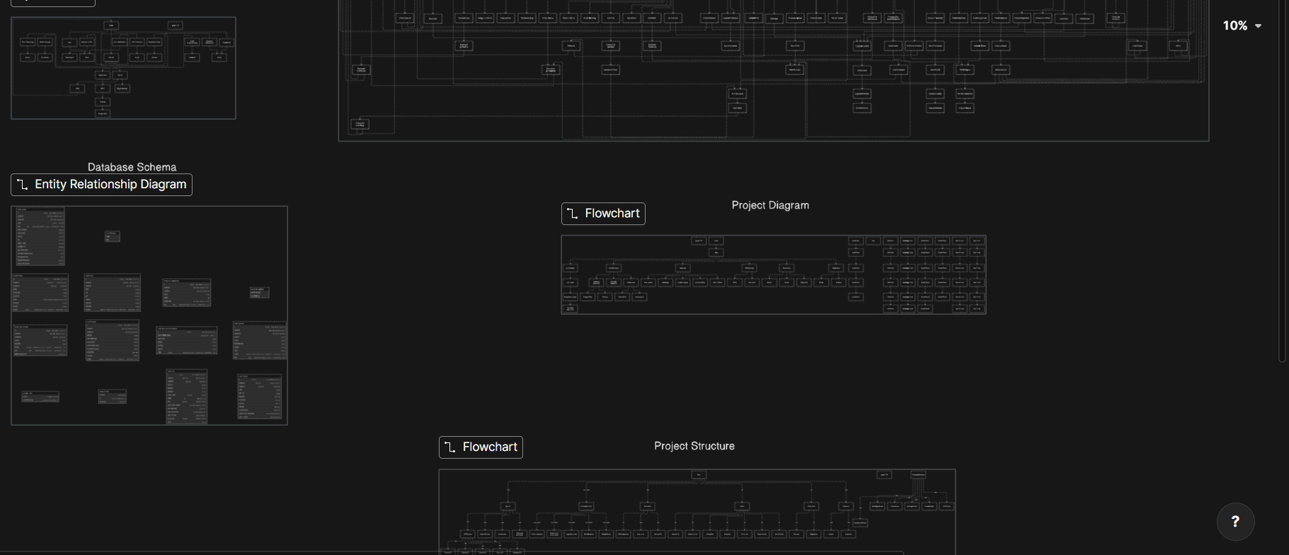Click the Database Schema title text
Screen dimensions: 1289x555
[x=132, y=167]
